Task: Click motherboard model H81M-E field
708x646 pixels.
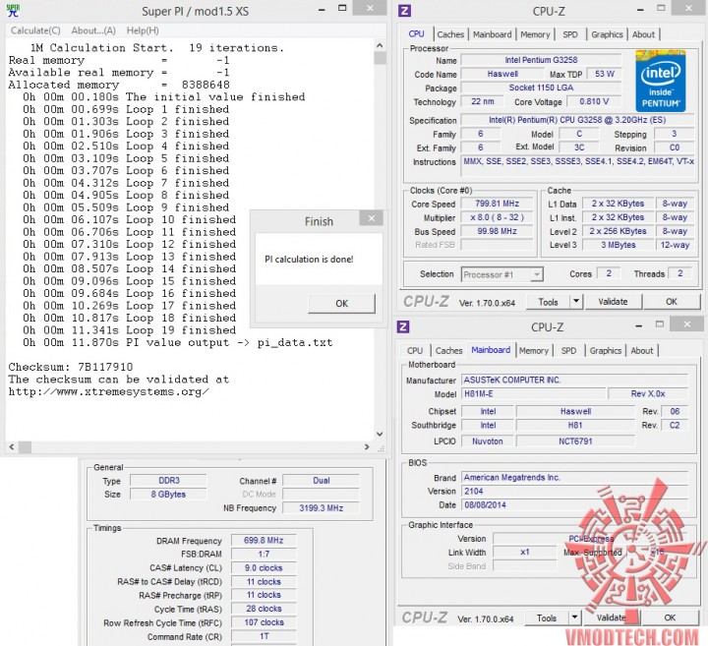Action: coord(534,393)
